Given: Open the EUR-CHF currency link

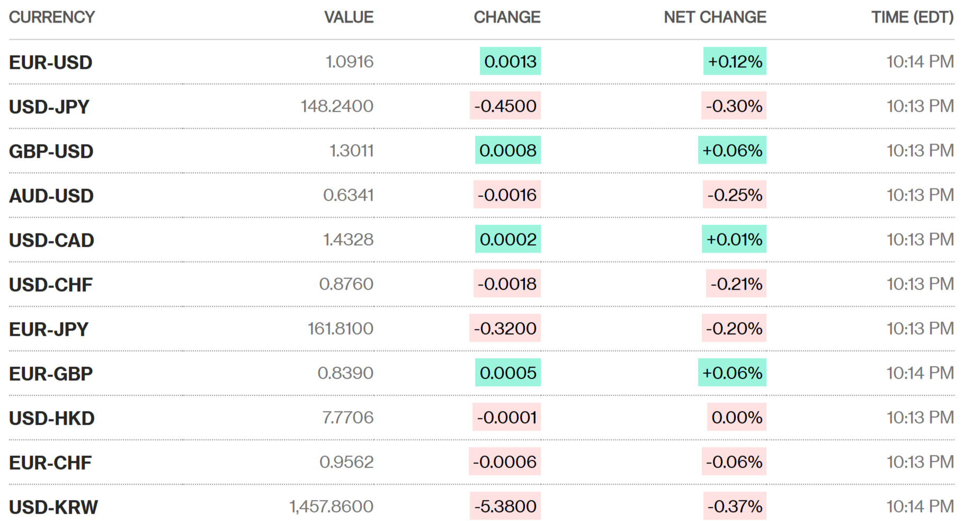Looking at the screenshot, I should pos(50,463).
